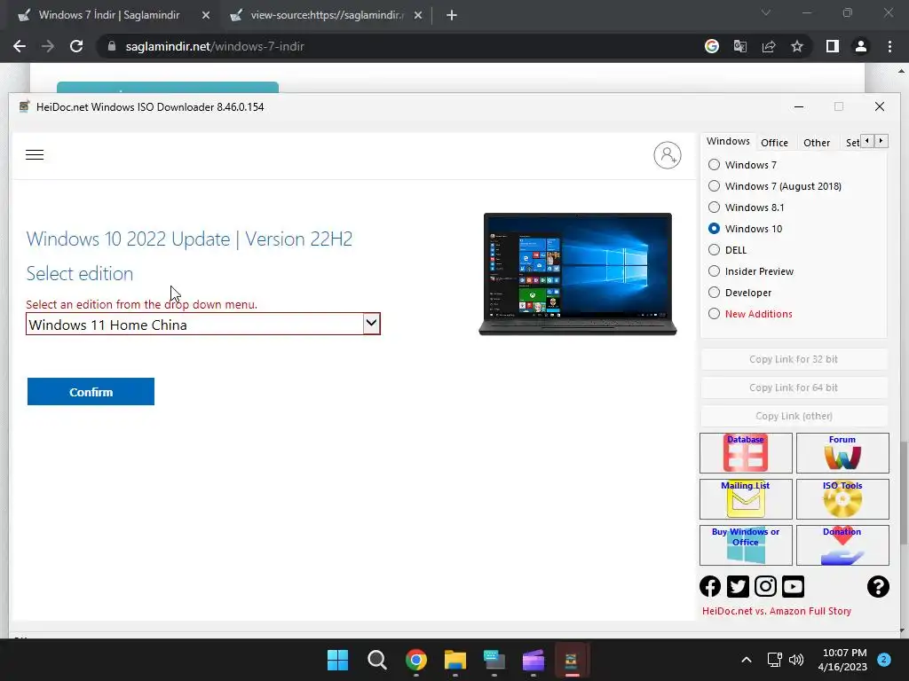Switch to the view-source browser tab
The image size is (909, 681).
click(x=327, y=15)
